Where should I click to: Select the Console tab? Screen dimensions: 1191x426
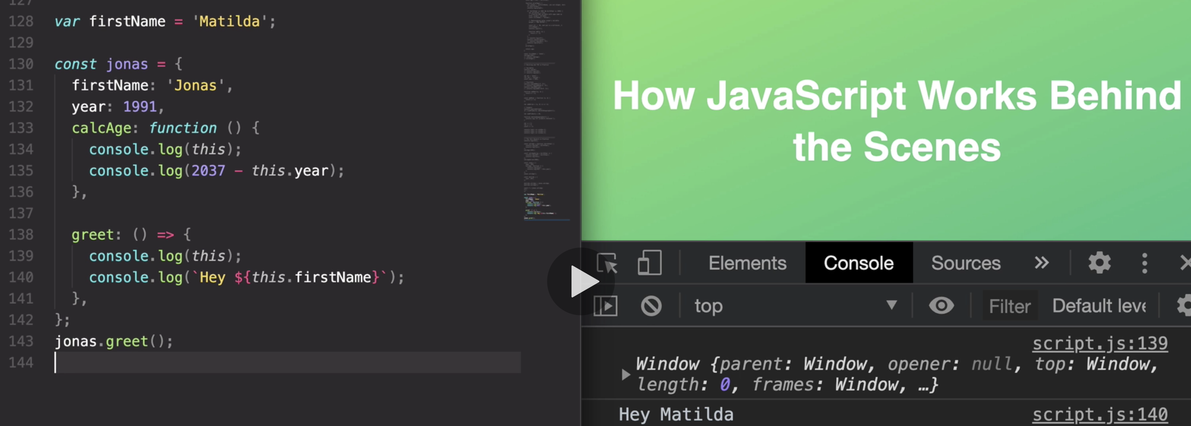pyautogui.click(x=858, y=263)
